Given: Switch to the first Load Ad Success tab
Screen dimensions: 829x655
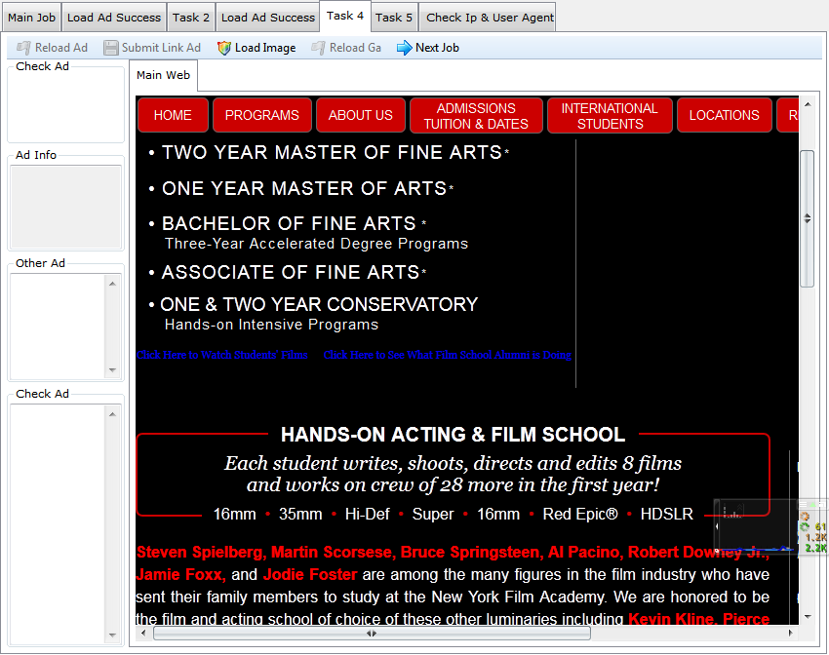Looking at the screenshot, I should click(x=114, y=18).
